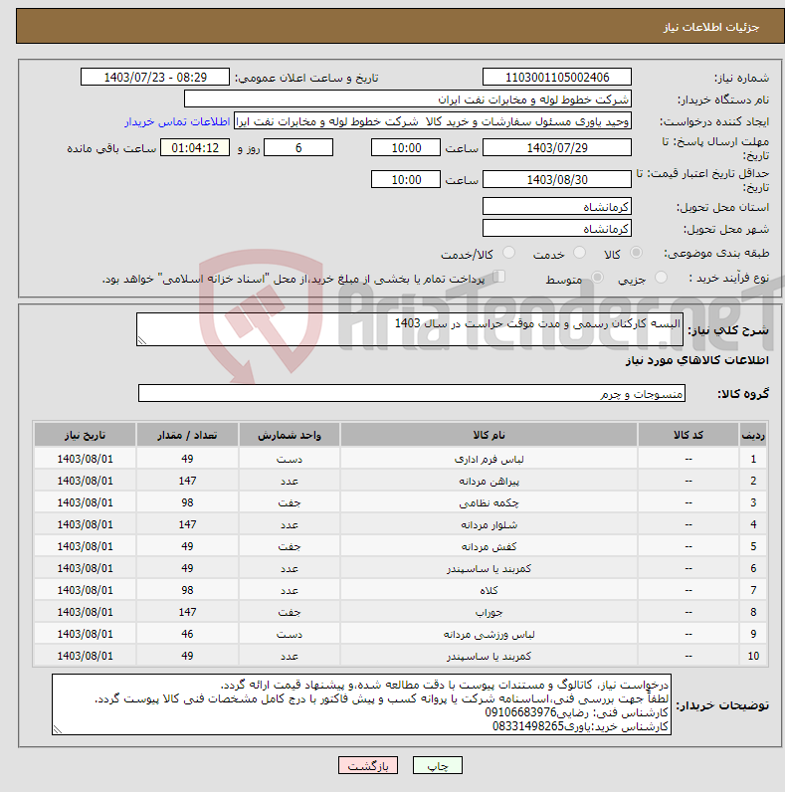Image resolution: width=785 pixels, height=792 pixels.
Task: Click the اطلاعات کالاهای مورد نیاز heading
Action: point(697,360)
